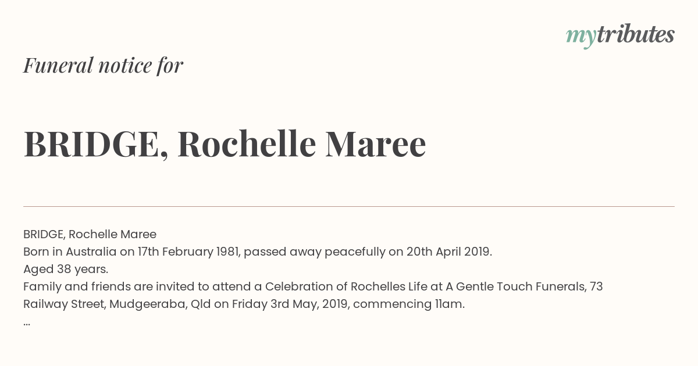
Task: Click 'Rochelle' in the large title
Action: pyautogui.click(x=247, y=144)
